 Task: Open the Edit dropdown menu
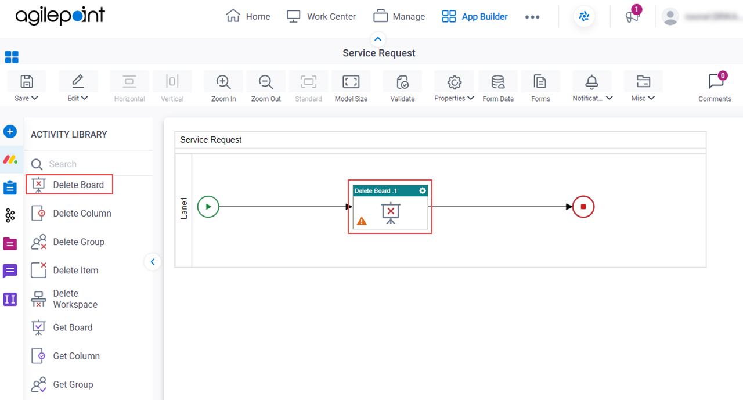coord(78,88)
